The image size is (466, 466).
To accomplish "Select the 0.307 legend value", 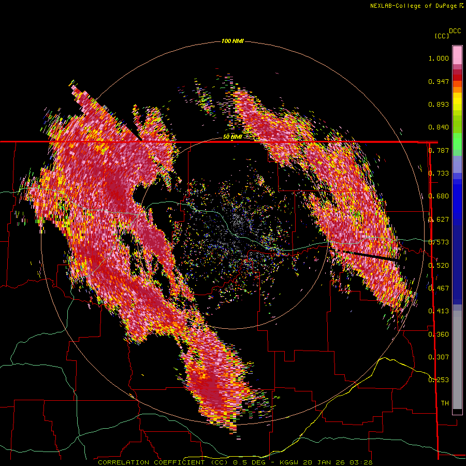I will (439, 357).
